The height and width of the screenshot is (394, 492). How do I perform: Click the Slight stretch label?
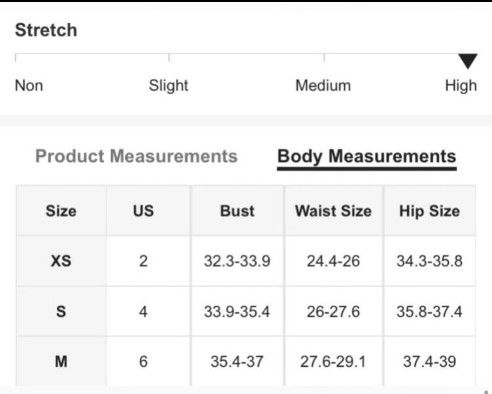169,85
